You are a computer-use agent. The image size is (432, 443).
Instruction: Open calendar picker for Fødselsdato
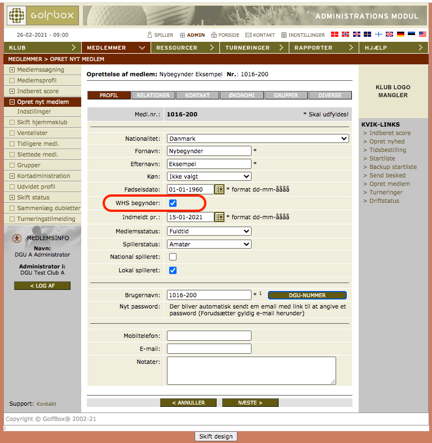(220, 189)
